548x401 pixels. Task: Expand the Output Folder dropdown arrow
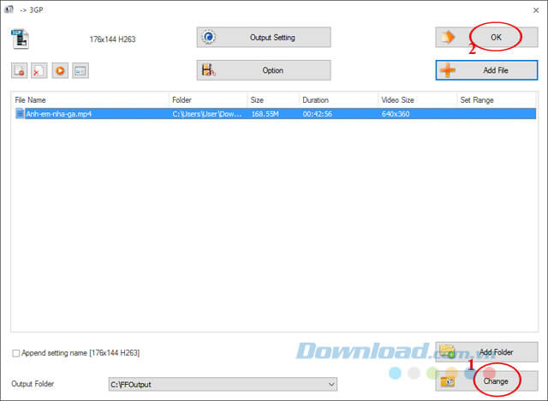click(331, 384)
